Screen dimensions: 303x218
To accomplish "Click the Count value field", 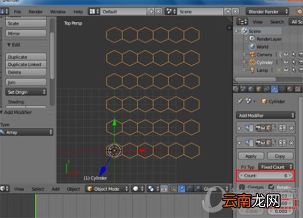I will pos(265,176).
